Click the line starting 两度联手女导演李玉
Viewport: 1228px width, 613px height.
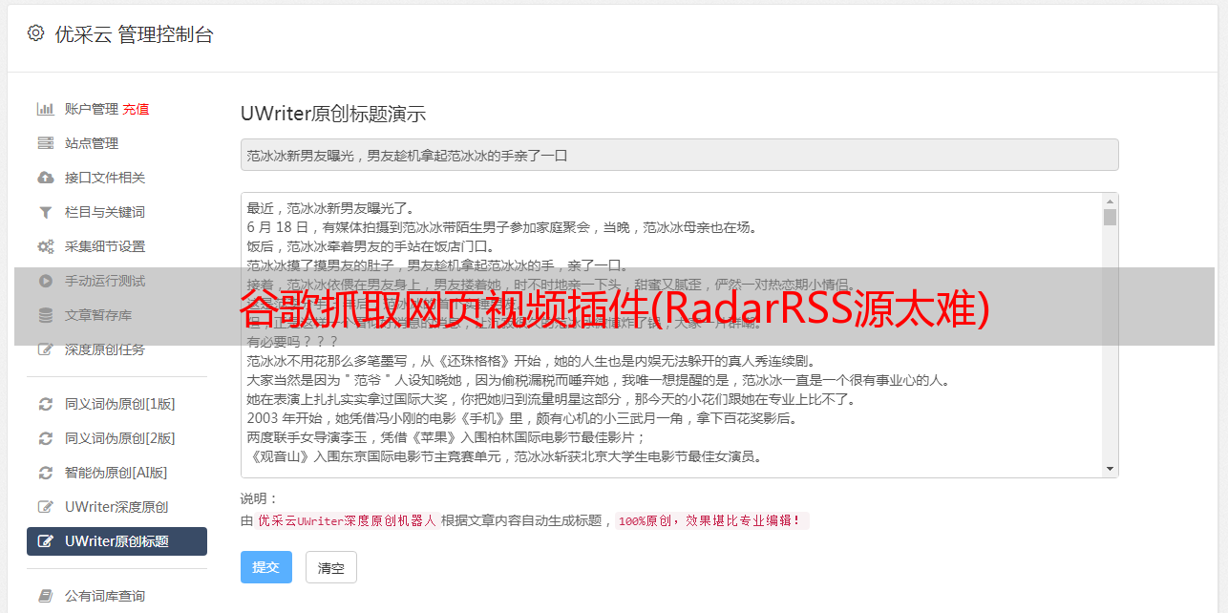(x=447, y=437)
